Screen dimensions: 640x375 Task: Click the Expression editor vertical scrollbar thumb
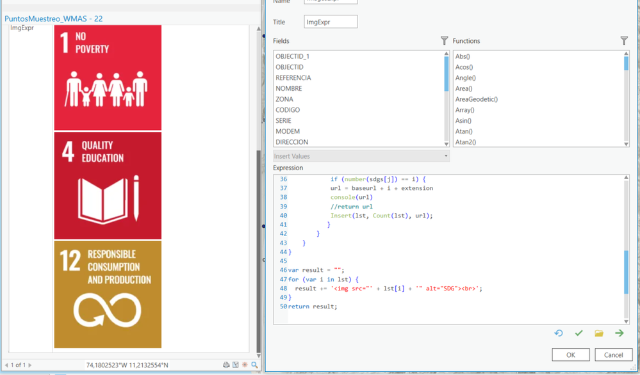626,271
